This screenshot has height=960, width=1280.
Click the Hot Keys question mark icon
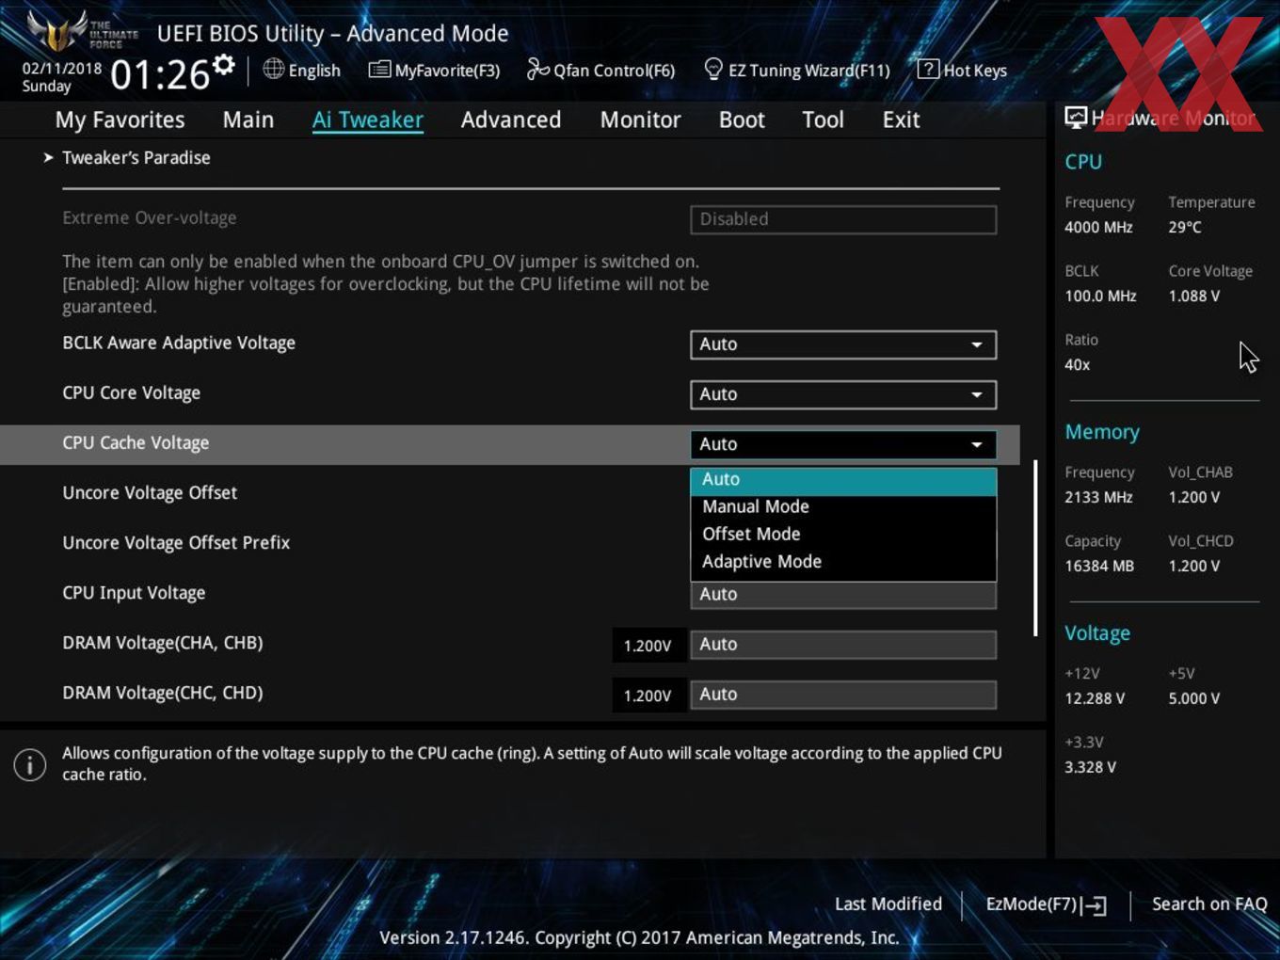tap(928, 69)
